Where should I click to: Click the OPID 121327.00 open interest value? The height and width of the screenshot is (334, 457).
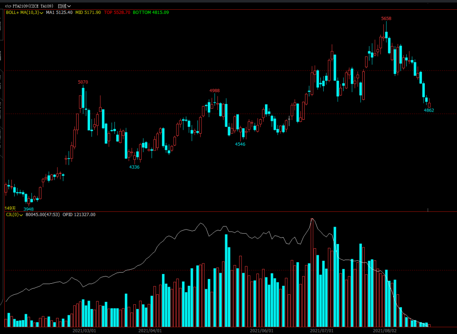(79, 215)
